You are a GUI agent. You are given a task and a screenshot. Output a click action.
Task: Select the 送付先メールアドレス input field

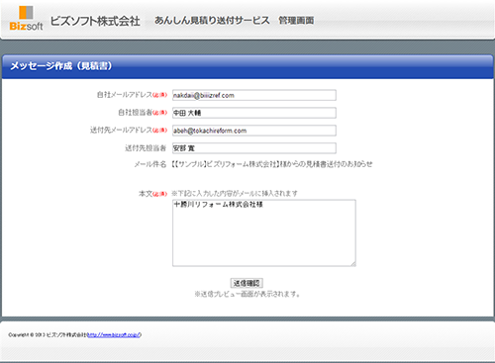point(254,131)
